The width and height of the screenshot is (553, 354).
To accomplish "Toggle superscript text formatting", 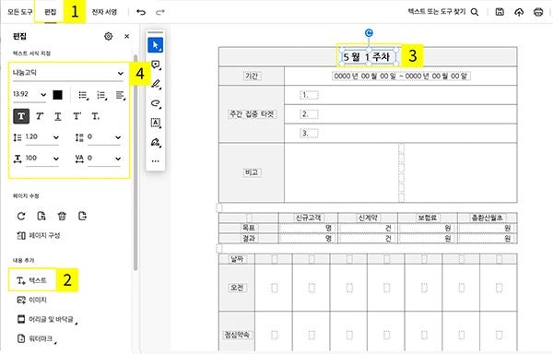I will pos(76,116).
